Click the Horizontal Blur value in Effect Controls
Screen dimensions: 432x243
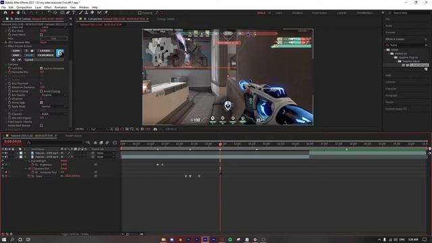(42, 72)
